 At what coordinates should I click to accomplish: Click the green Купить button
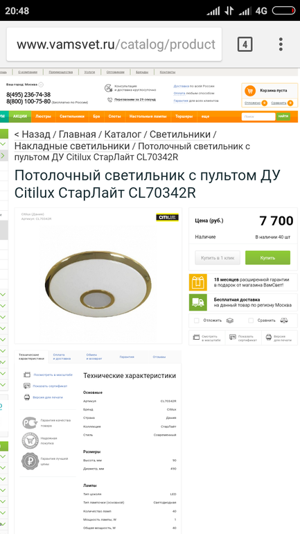click(267, 258)
